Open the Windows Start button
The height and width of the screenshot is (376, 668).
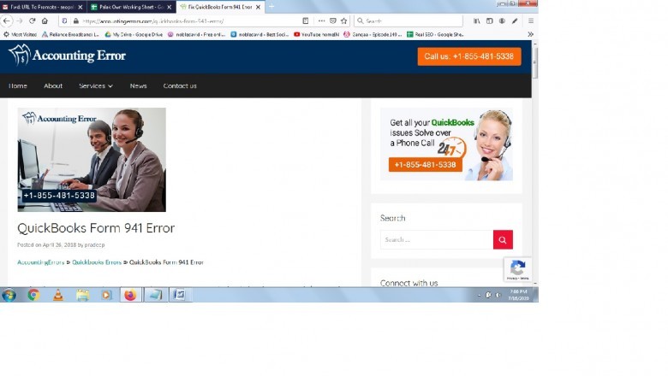pos(9,295)
